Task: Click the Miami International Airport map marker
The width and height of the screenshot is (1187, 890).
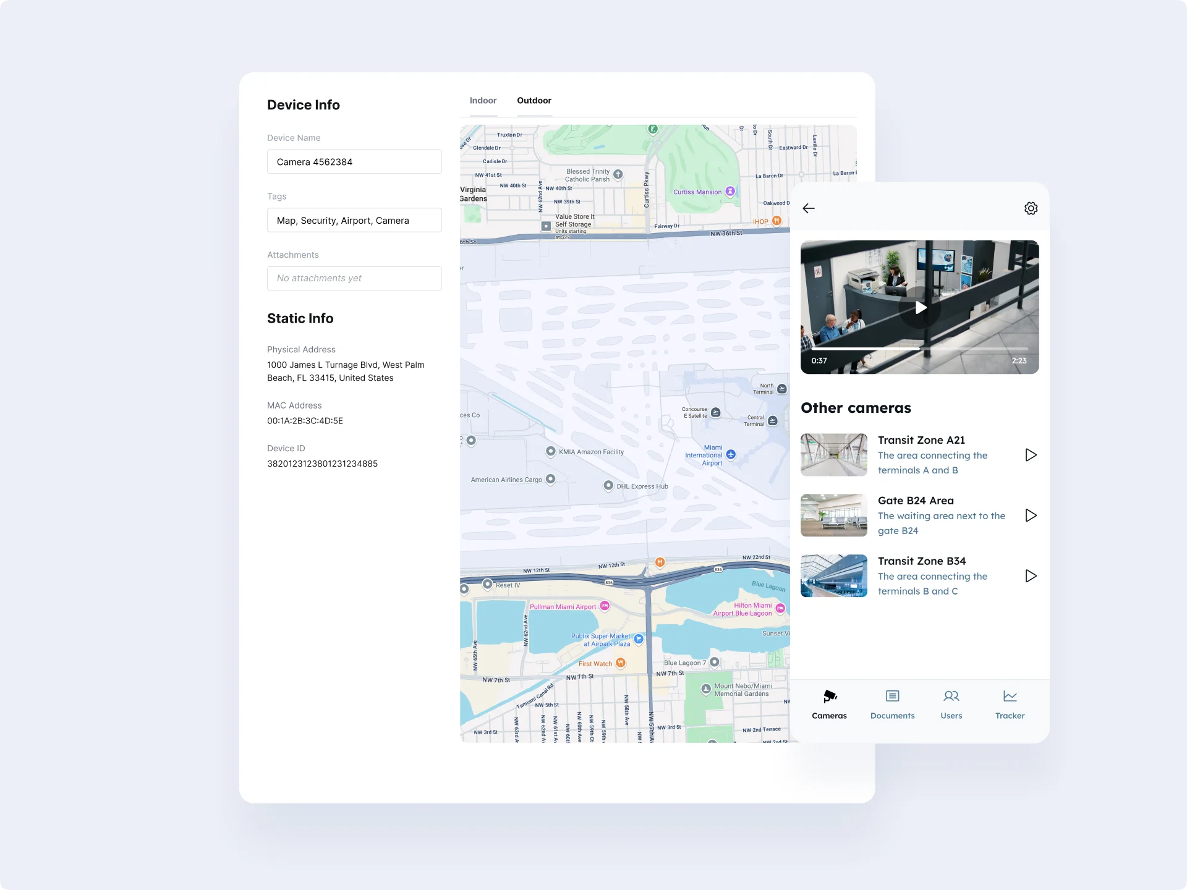Action: click(x=731, y=454)
